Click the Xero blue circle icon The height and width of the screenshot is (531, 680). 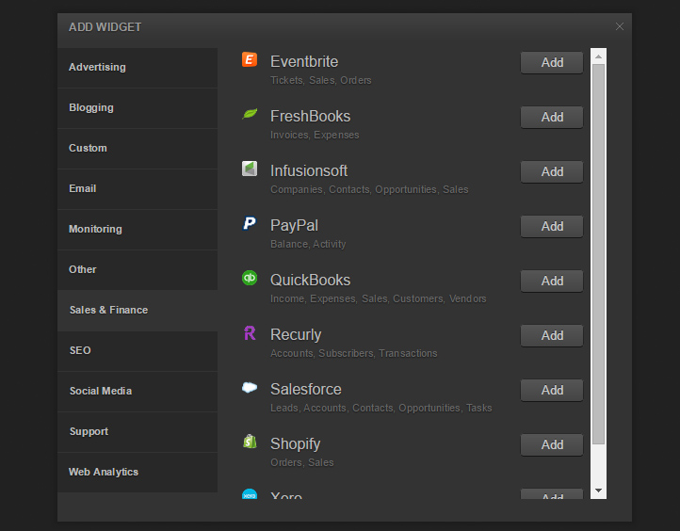click(250, 493)
